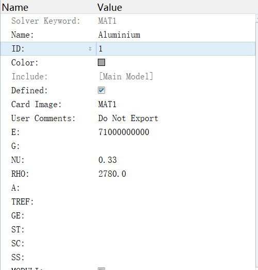Toggle the Defined checkbox
This screenshot has width=258, height=270.
click(101, 90)
